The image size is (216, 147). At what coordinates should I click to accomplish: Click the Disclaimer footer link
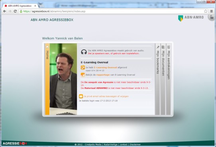tap(135, 144)
